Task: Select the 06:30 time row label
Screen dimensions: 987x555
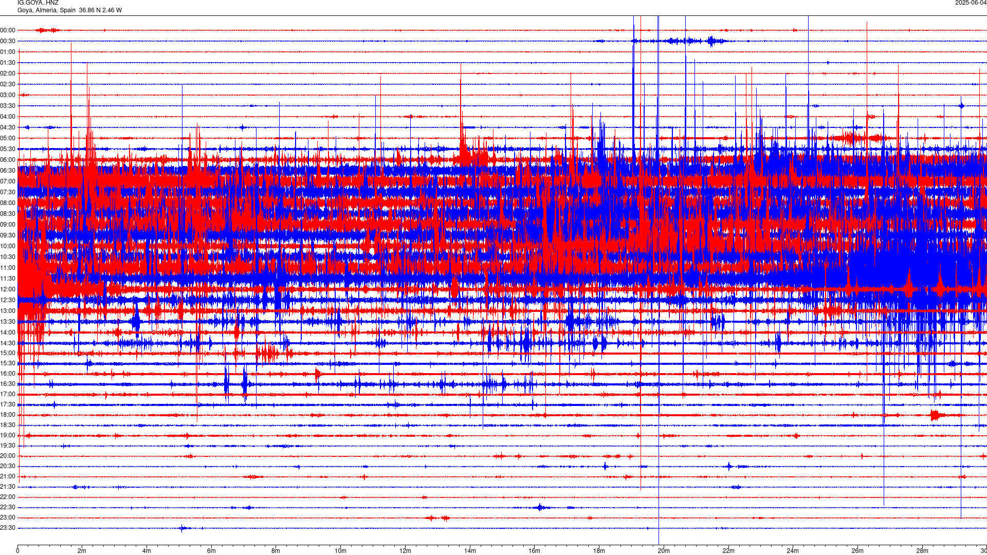Action: (8, 171)
